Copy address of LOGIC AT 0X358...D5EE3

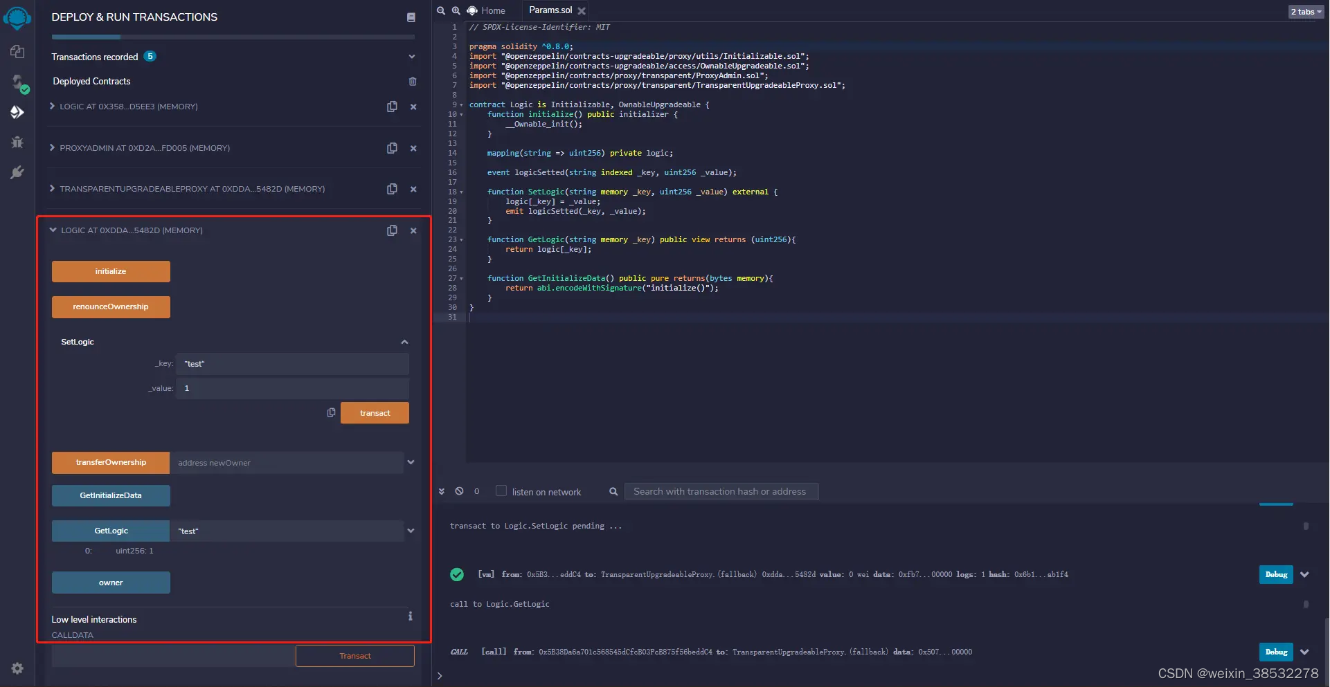pos(392,107)
